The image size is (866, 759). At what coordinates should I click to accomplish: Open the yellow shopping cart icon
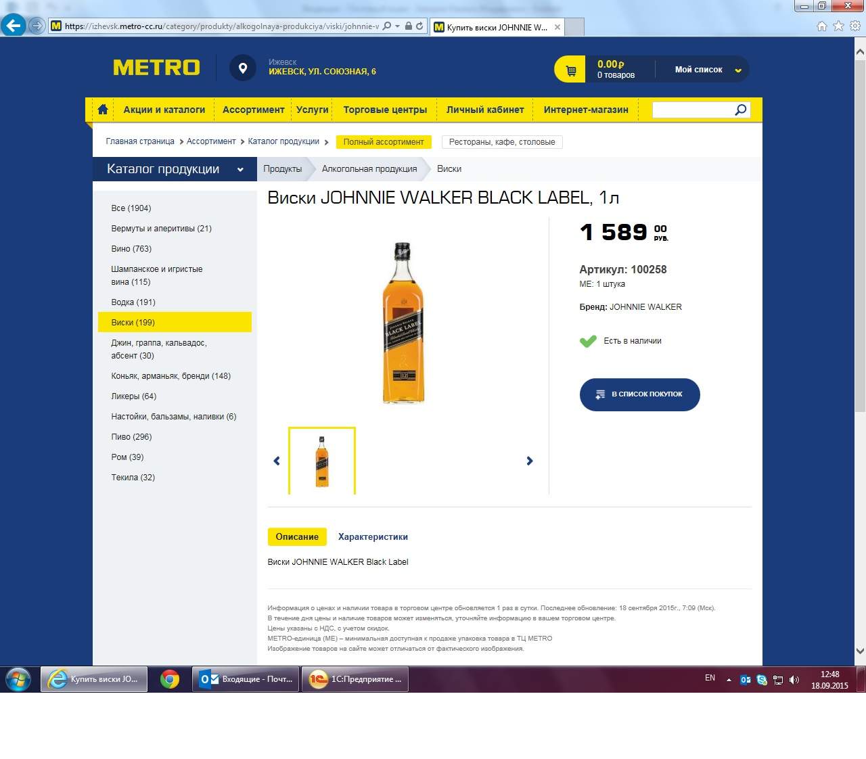click(570, 70)
